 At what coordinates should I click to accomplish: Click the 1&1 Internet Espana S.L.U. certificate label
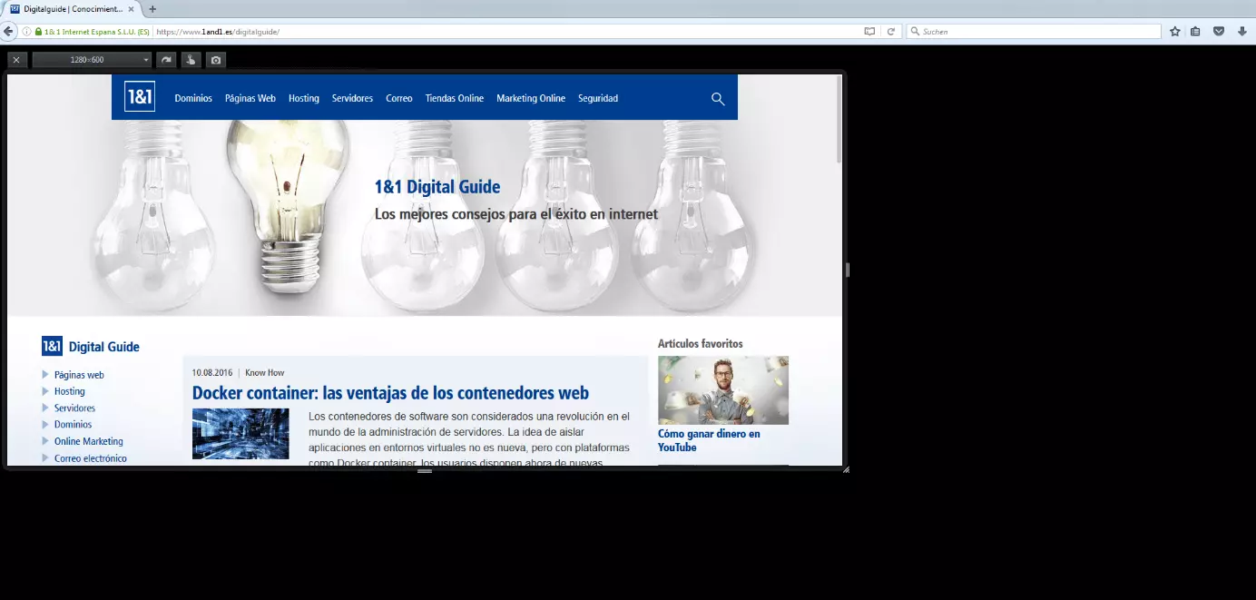(96, 32)
